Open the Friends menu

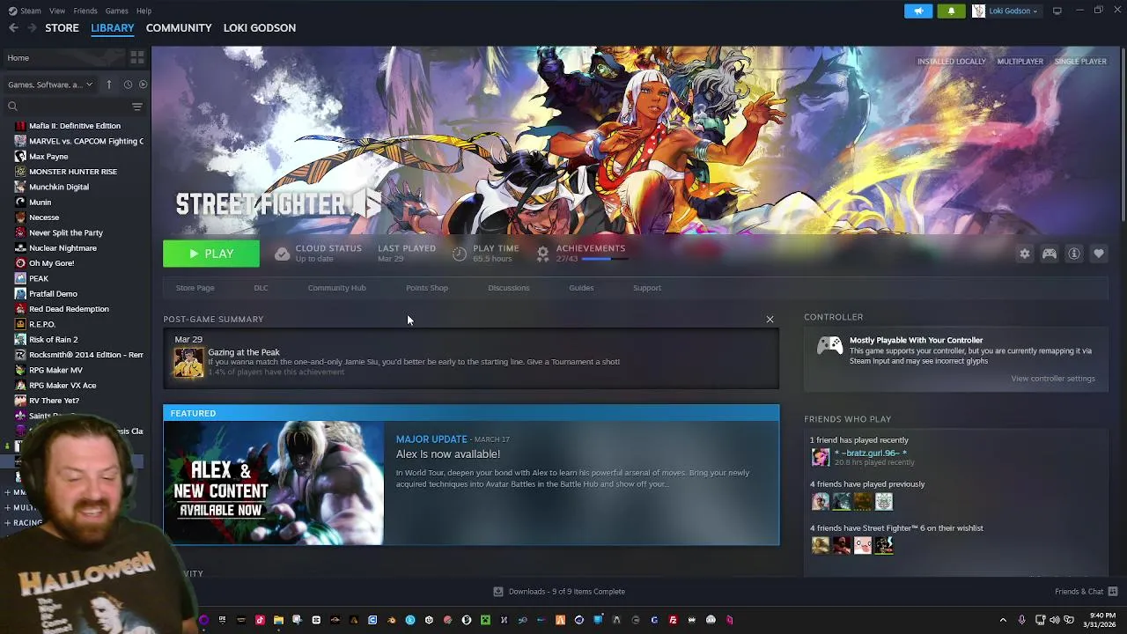click(85, 11)
